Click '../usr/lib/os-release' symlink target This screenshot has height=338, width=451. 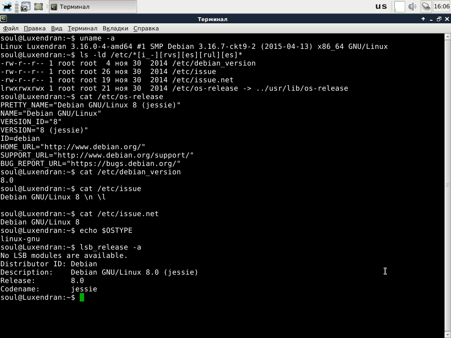click(302, 88)
